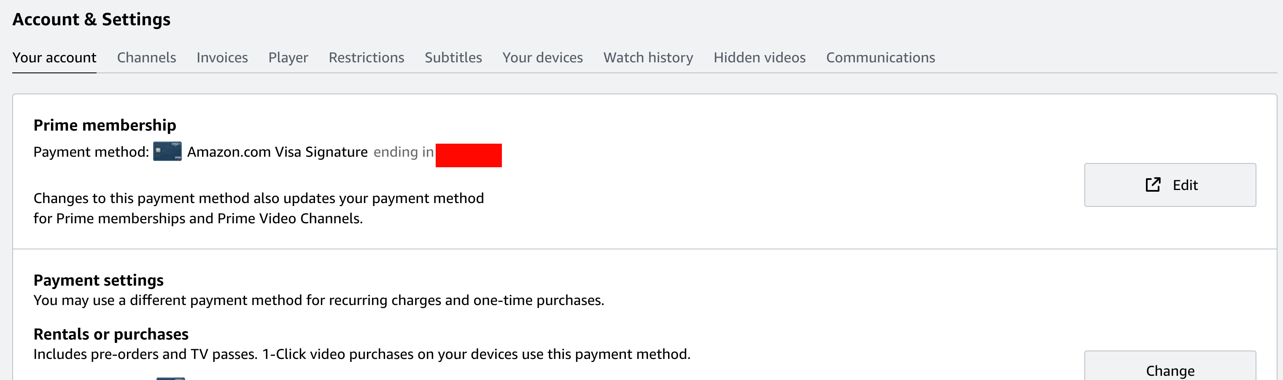
Task: Click Edit for Prime membership payment method
Action: click(x=1170, y=185)
